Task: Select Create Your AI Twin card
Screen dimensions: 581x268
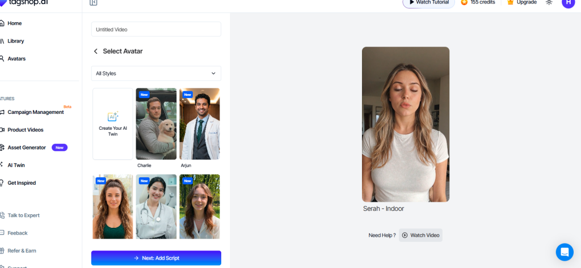Action: pos(113,124)
